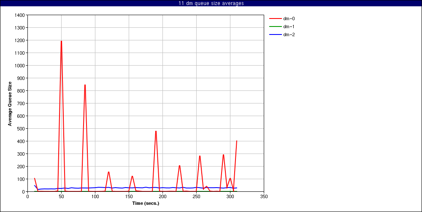
Task: Click the 'Time (secs.)' x-axis label
Action: pyautogui.click(x=146, y=203)
